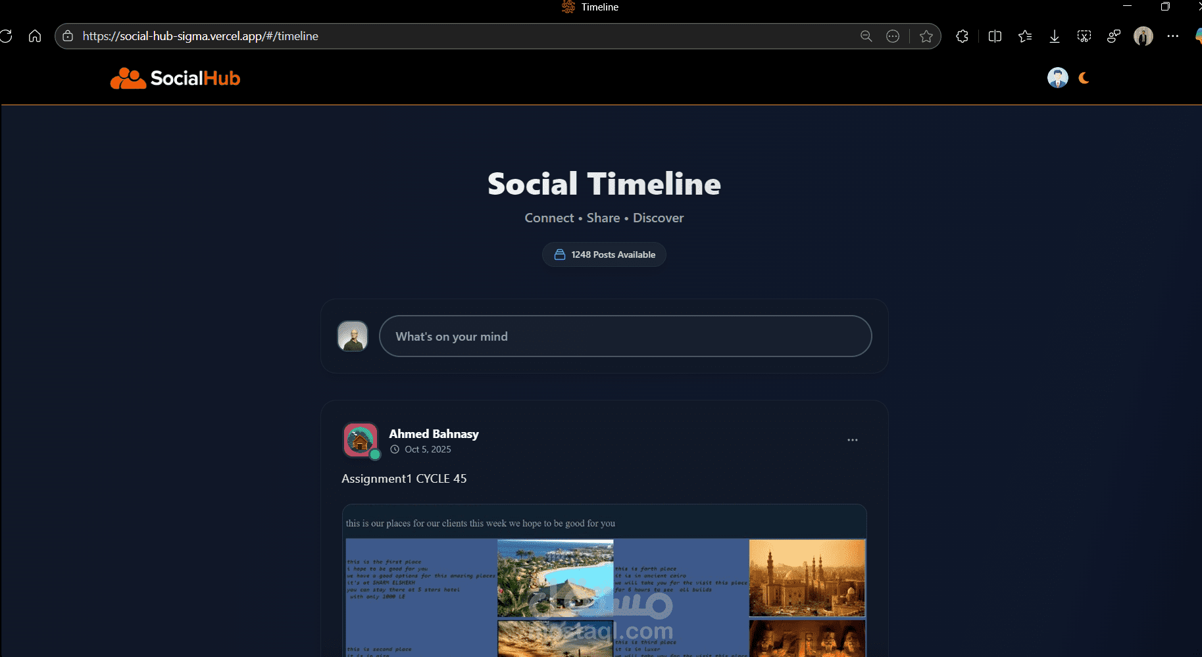Switch to the Timeline browser tab

(590, 7)
